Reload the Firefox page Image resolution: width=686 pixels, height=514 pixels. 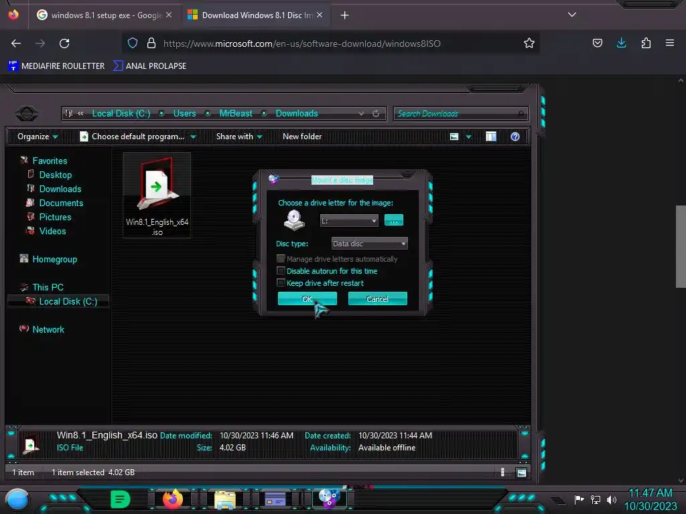click(x=64, y=44)
